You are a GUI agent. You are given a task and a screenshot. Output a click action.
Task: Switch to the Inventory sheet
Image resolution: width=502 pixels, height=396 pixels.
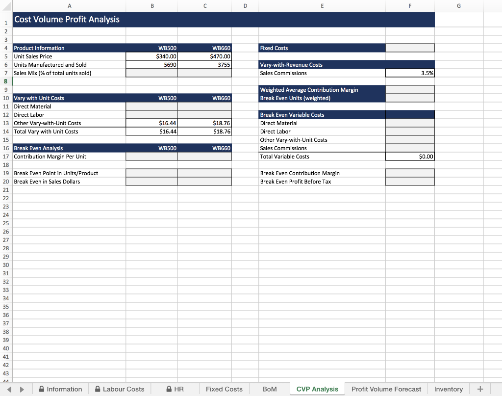pos(449,389)
